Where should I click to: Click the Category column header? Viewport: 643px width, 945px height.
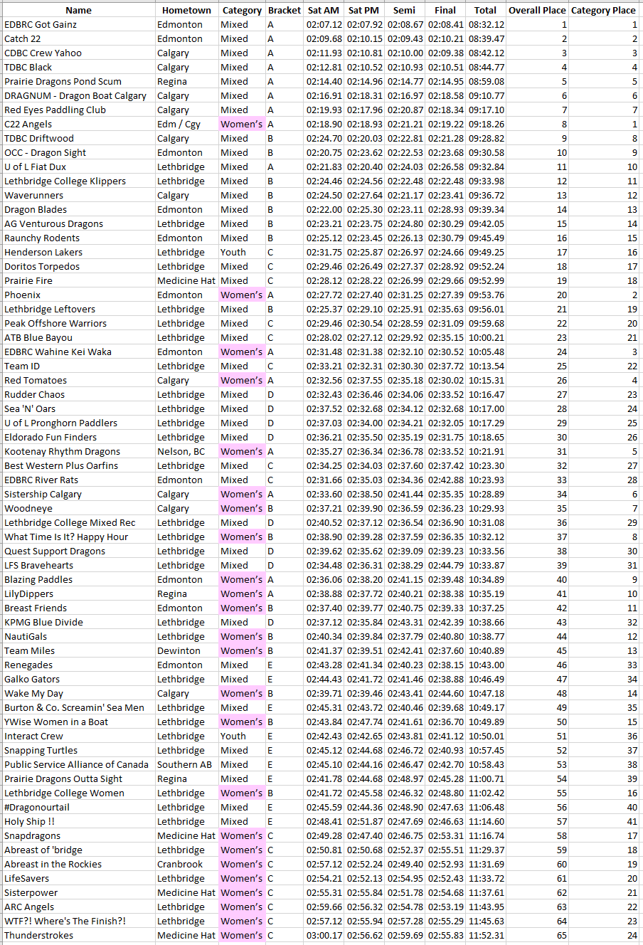[x=242, y=10]
